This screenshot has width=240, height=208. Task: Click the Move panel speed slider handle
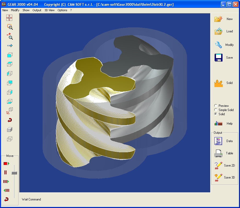tap(14, 173)
